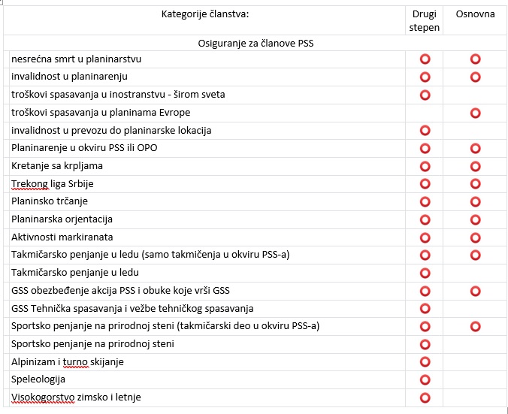Viewport: 508px width, 414px height.
Task: Click the 'Drugi stepen' column header
Action: click(425, 21)
